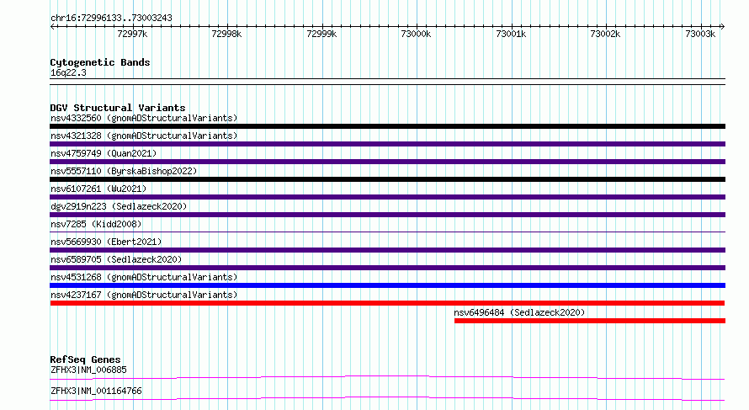This screenshot has width=749, height=410.
Task: Select the DGV Structural Variants track heading
Action: [x=118, y=108]
